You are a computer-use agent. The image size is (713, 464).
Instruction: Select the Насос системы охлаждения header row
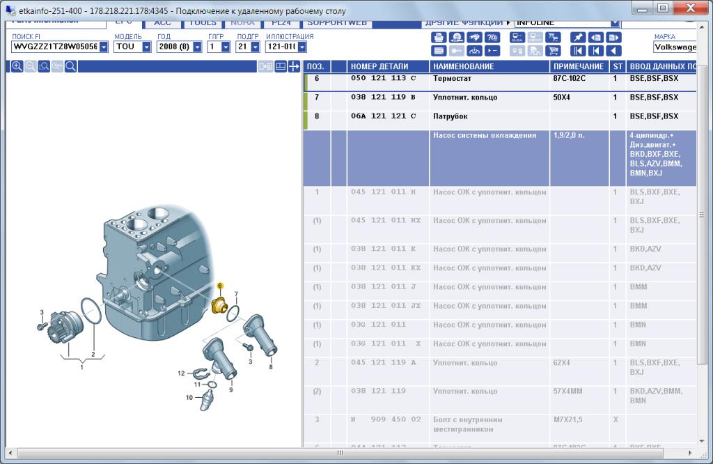500,158
